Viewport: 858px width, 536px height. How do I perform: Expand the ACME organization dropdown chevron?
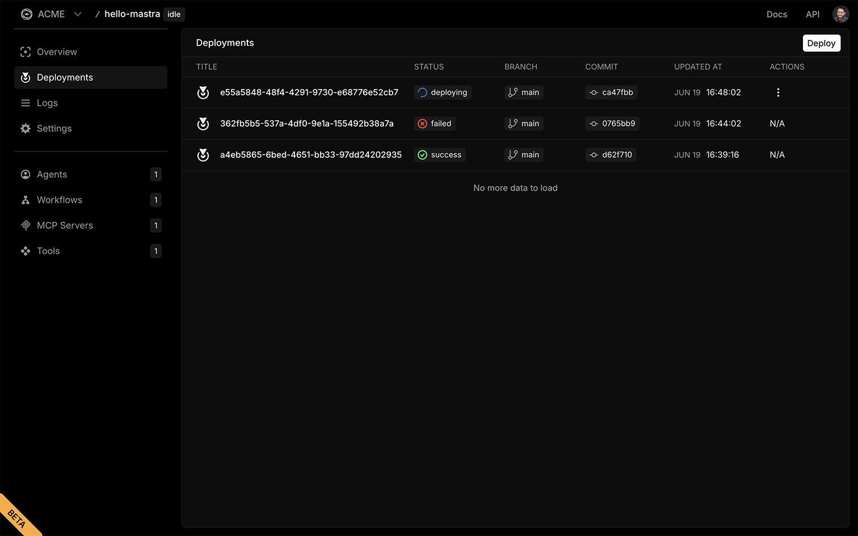[x=78, y=14]
